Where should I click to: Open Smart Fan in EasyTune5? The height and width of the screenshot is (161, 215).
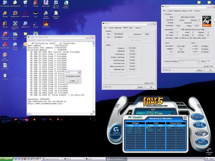pos(201,133)
